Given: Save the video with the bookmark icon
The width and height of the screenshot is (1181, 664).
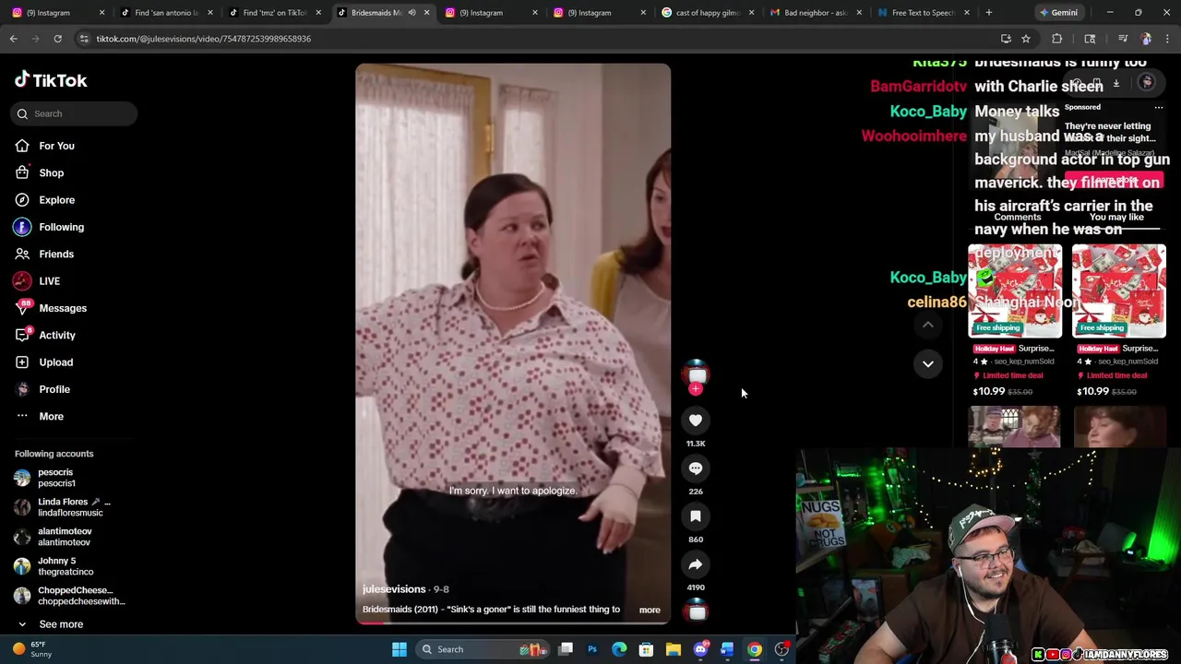Looking at the screenshot, I should tap(696, 516).
